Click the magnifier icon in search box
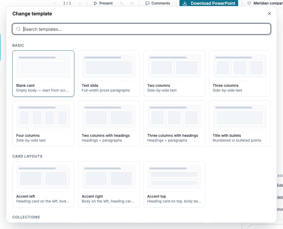283x229 pixels. pyautogui.click(x=18, y=29)
